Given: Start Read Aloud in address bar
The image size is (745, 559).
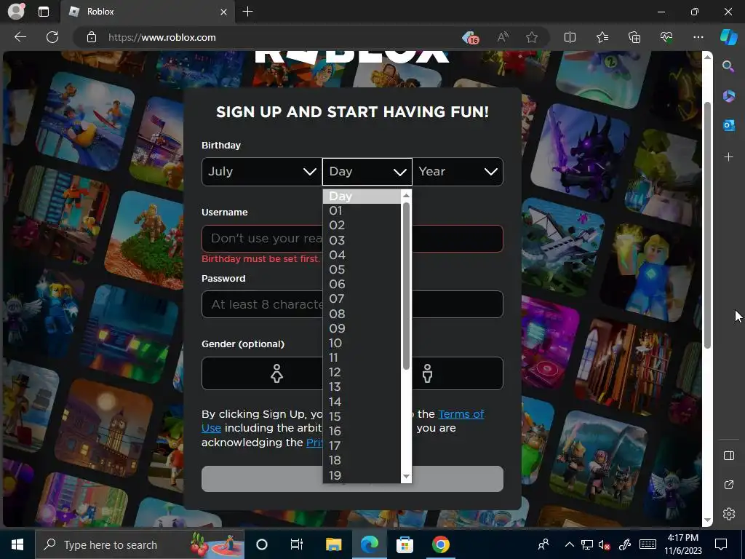Looking at the screenshot, I should 503,37.
